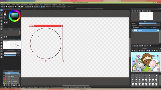161x90 pixels.
Task: Open the Editar menu
Action: click(8, 4)
